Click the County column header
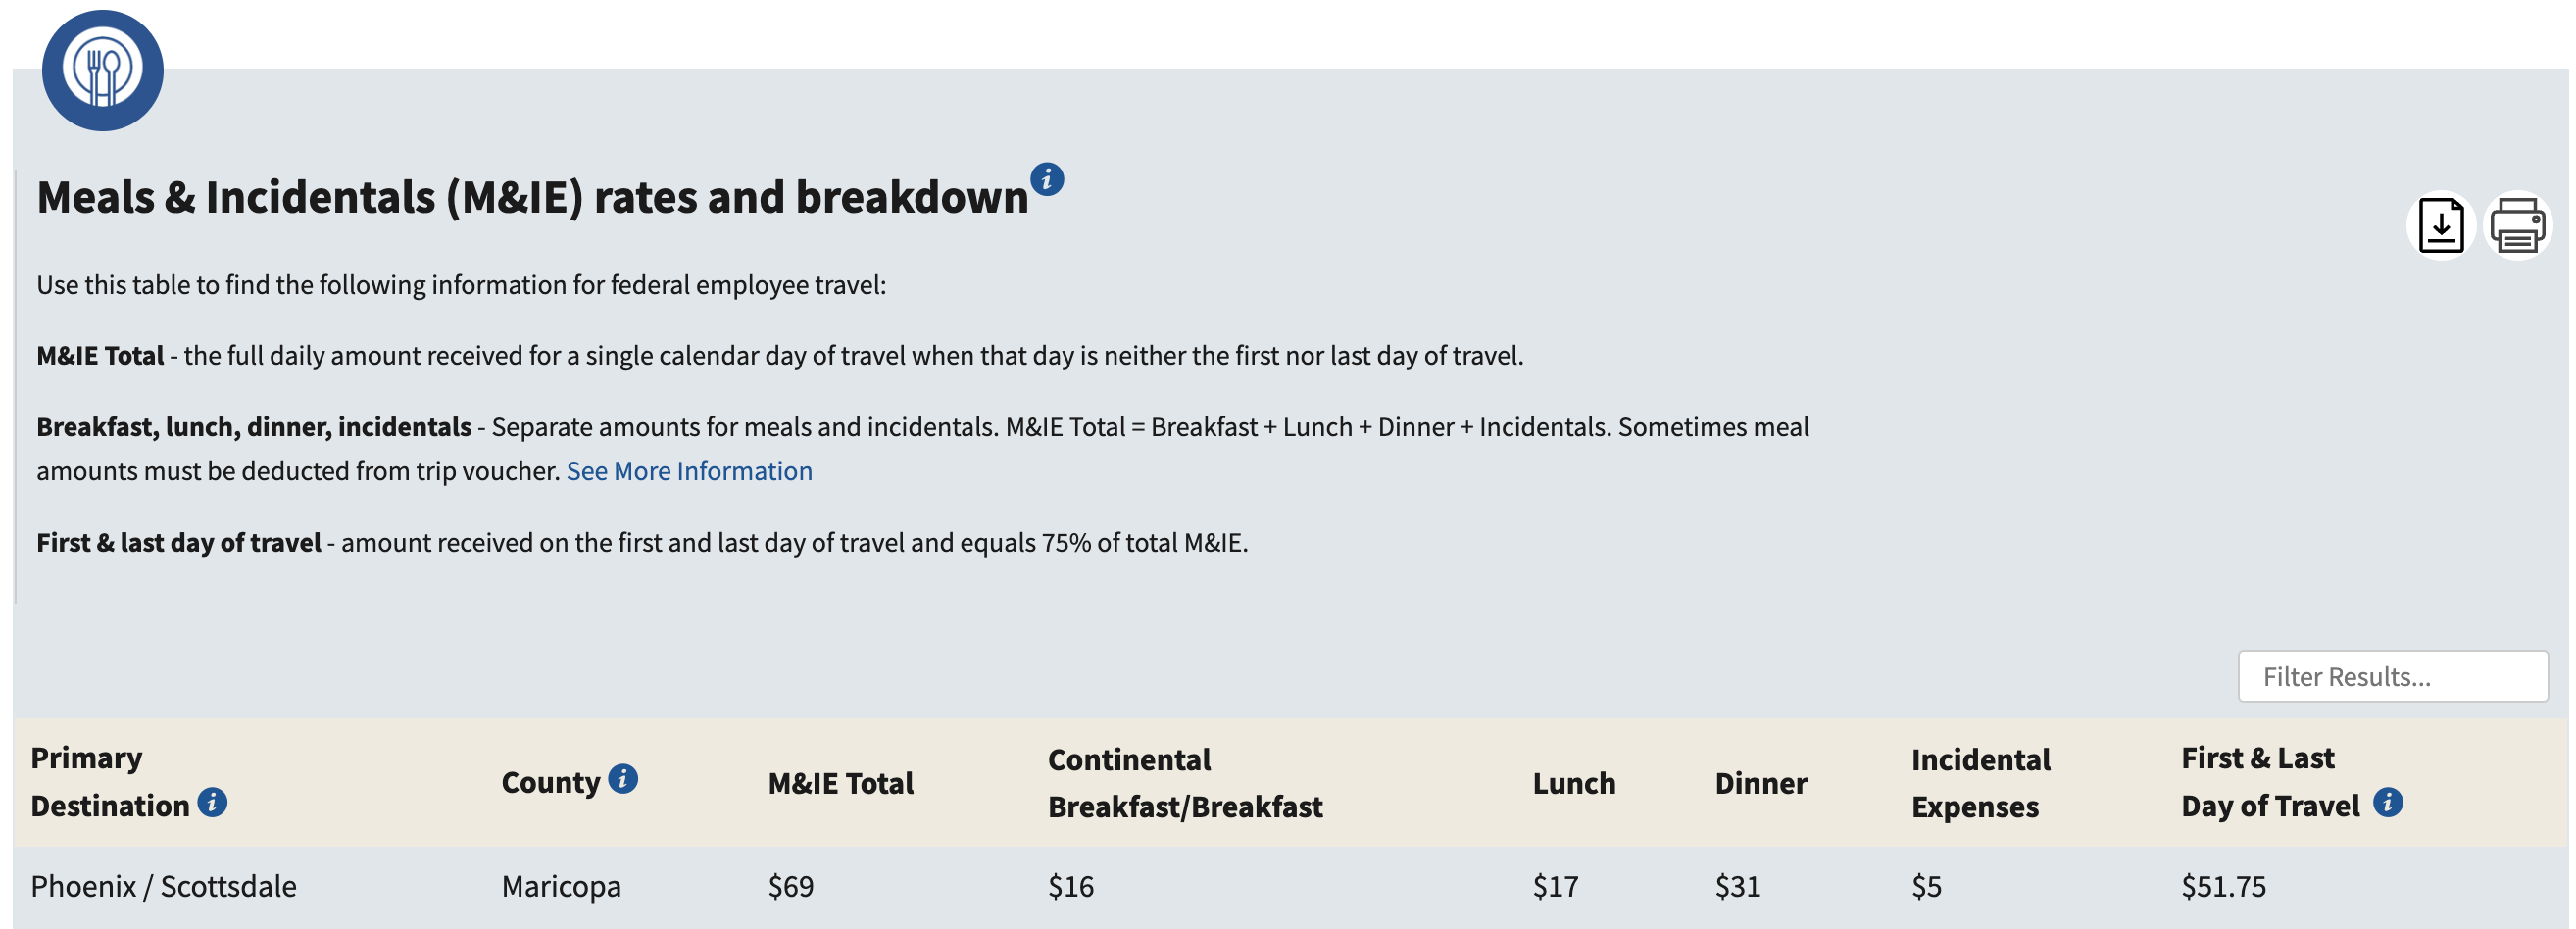Viewport: 2576px width, 929px height. click(x=550, y=782)
